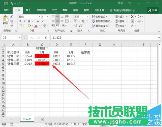Screen dimensions: 162x127
Task: Click the Fill down icon
Action: click(132, 21)
